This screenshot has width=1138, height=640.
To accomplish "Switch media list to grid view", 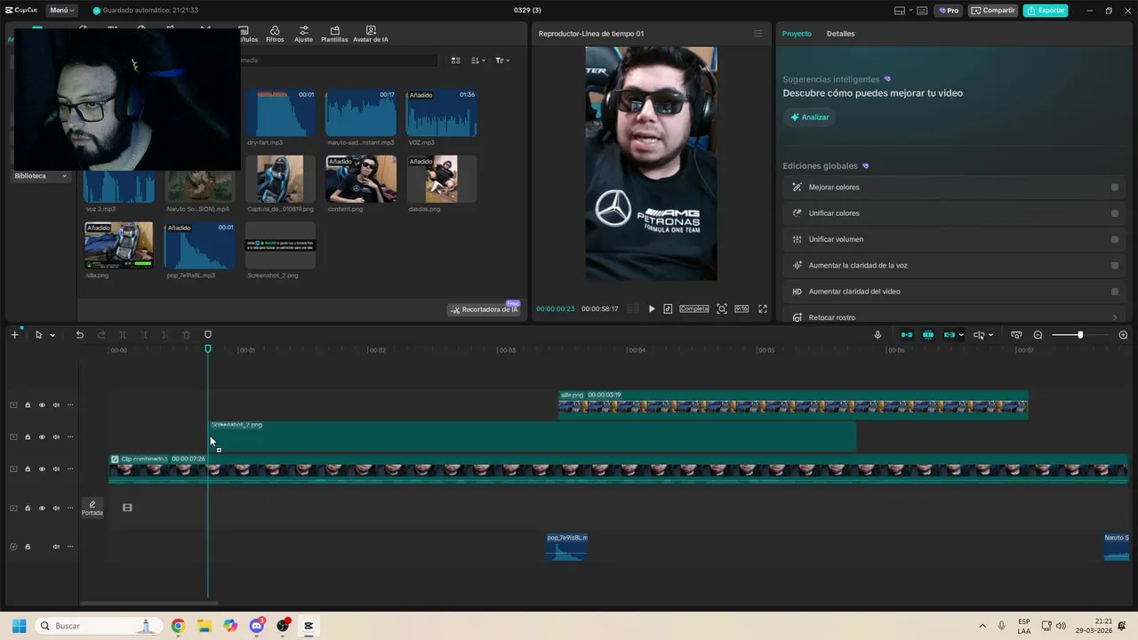I will tap(455, 60).
